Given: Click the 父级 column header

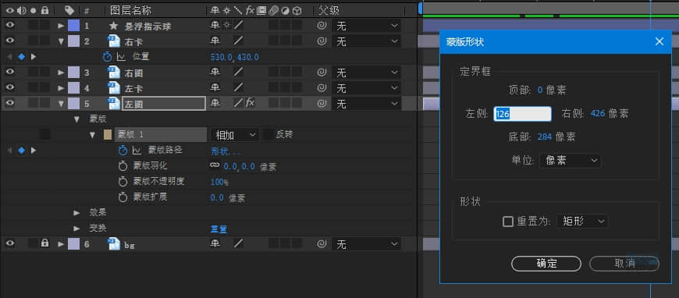Looking at the screenshot, I should pyautogui.click(x=329, y=10).
